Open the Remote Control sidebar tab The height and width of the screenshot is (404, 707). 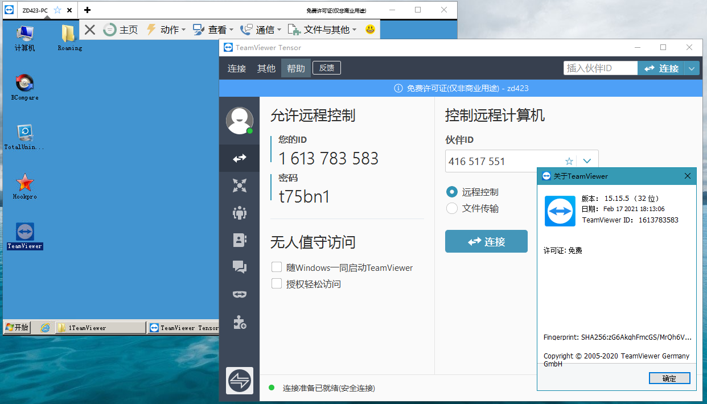[x=239, y=158]
